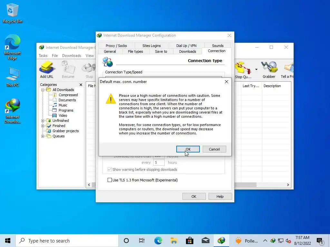
Task: Expand the Queues category
Action: 43,136
